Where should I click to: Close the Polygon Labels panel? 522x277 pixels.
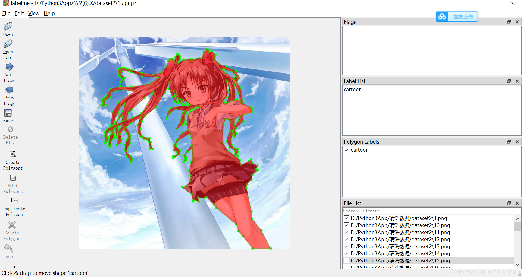[517, 142]
